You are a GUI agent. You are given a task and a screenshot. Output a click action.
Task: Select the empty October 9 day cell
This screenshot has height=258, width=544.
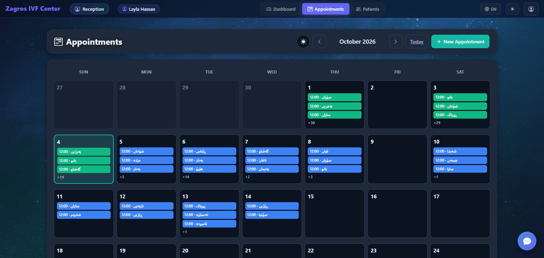click(397, 159)
